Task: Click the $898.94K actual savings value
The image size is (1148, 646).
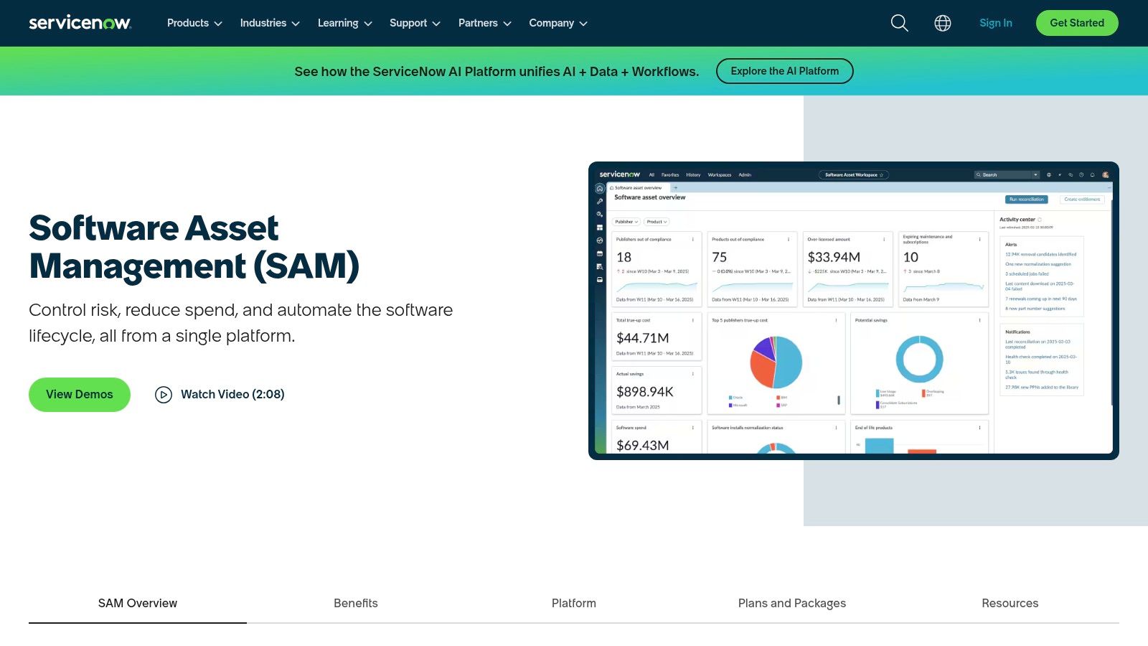Action: (x=645, y=392)
